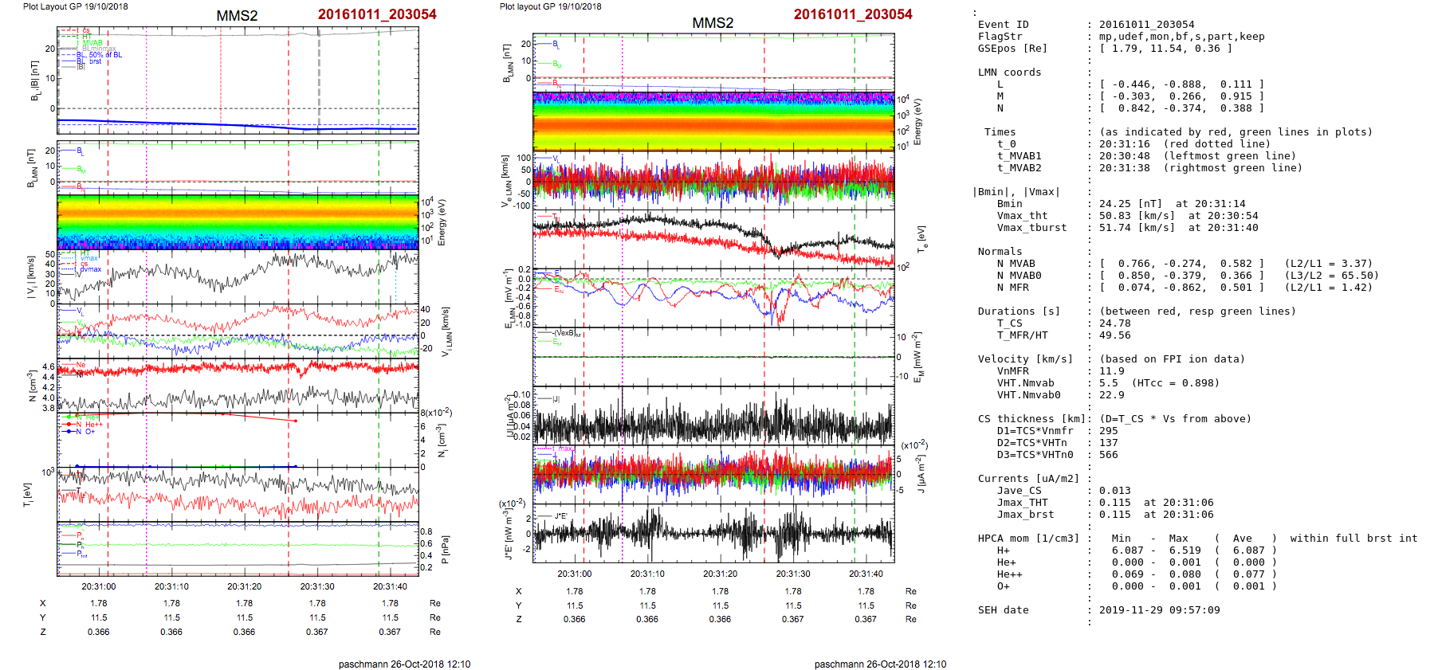Click the left paschmann 26-Oct-2018 footer text
The width and height of the screenshot is (1438, 670).
coord(404,664)
